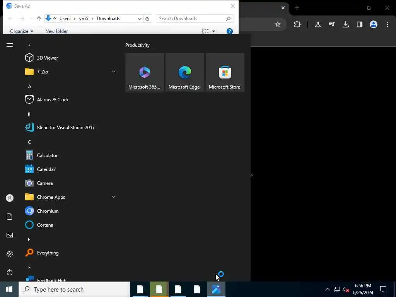The width and height of the screenshot is (396, 297).
Task: Close the current Chromium tab
Action: [x=283, y=8]
